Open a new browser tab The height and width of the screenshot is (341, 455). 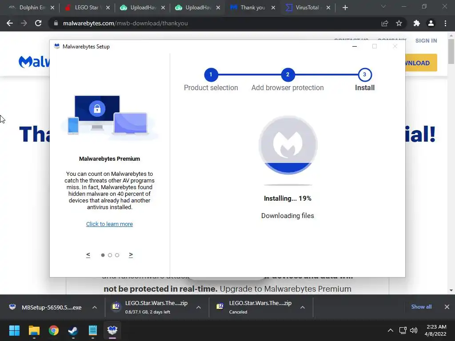tap(345, 8)
